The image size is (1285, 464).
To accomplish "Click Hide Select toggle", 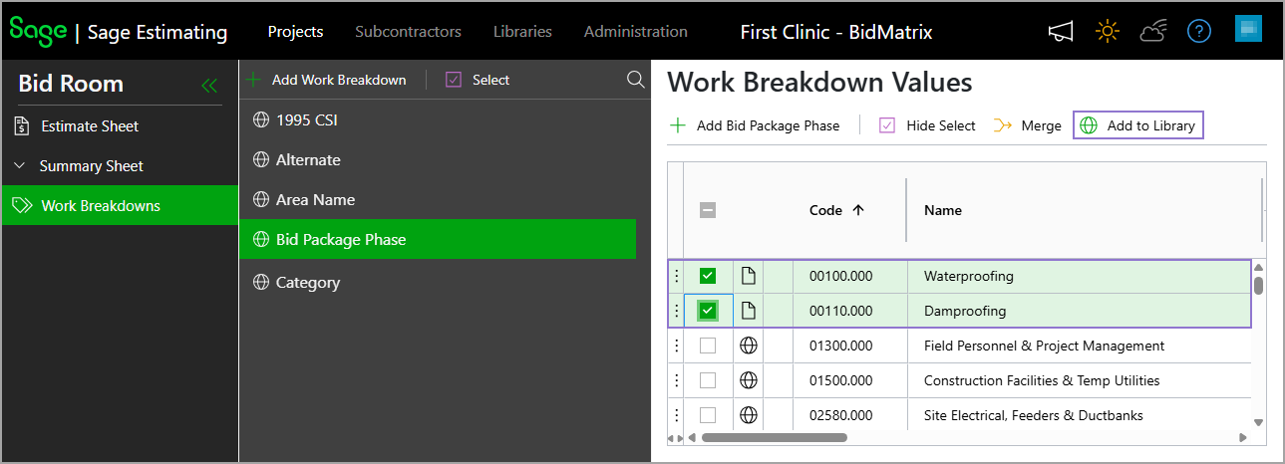I will coord(927,125).
